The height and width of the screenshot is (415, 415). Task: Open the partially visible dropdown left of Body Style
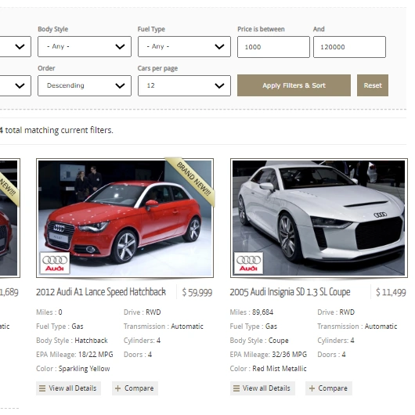point(16,46)
